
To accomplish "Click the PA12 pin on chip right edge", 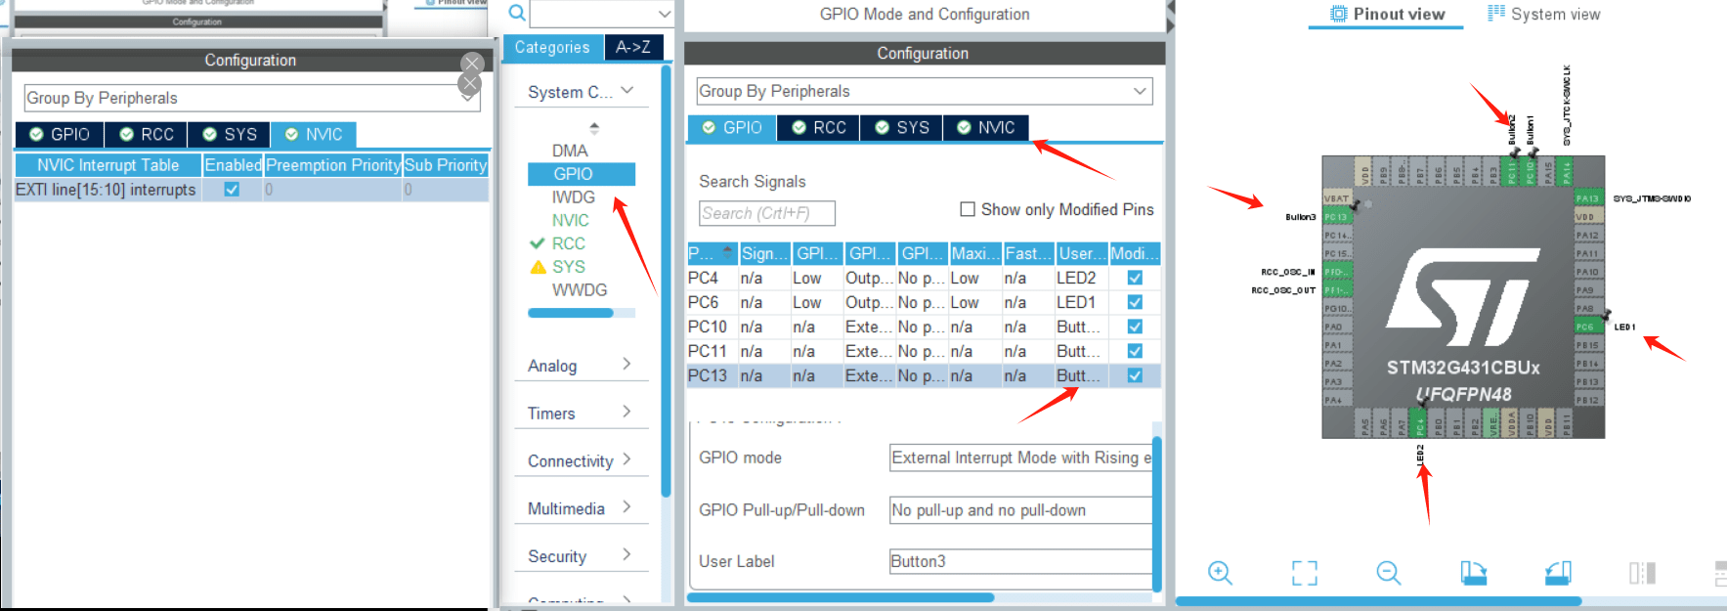I will tap(1587, 235).
